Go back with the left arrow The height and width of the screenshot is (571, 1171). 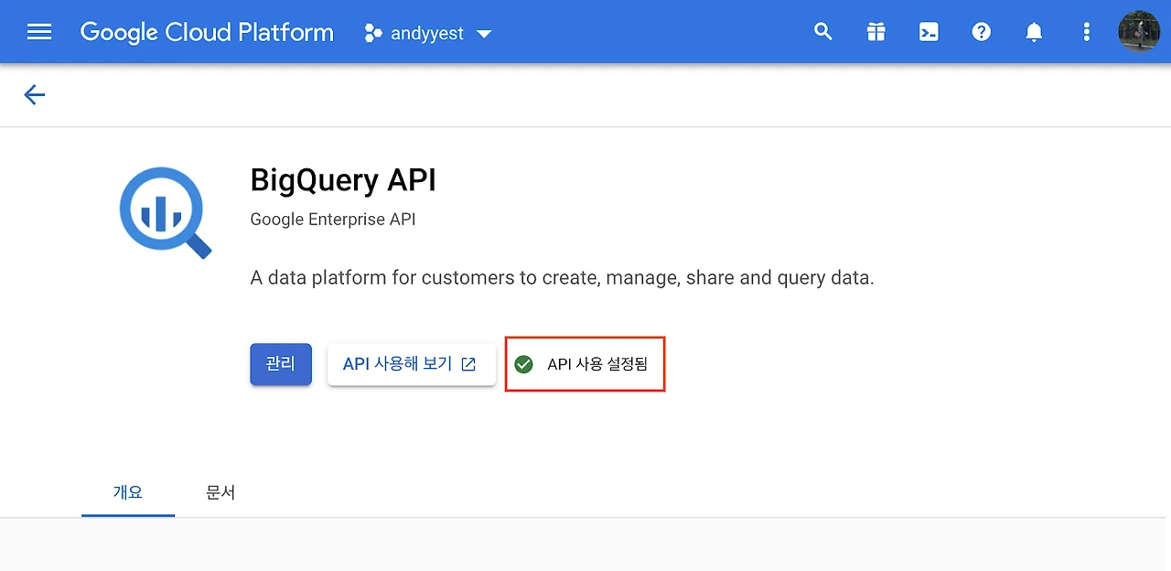tap(35, 94)
